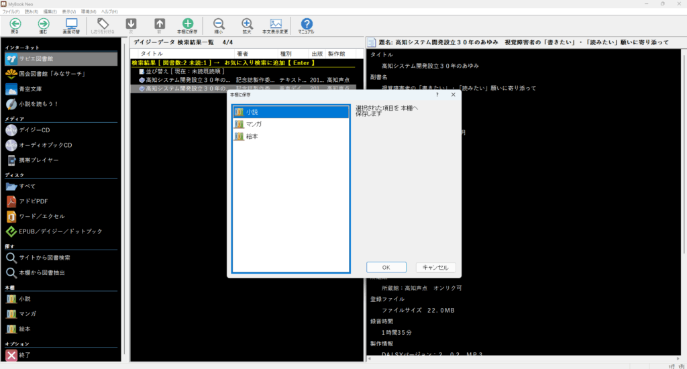Open the ファイル(F) menu
687x369 pixels.
pos(11,12)
